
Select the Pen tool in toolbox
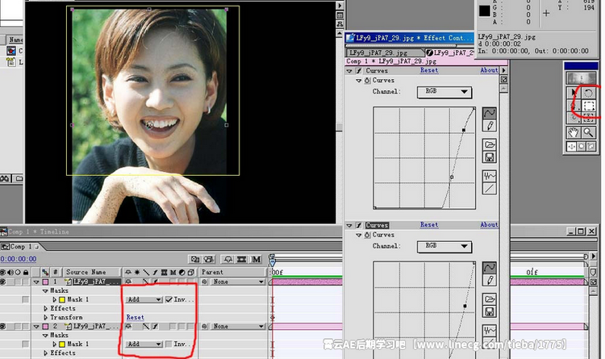click(574, 106)
